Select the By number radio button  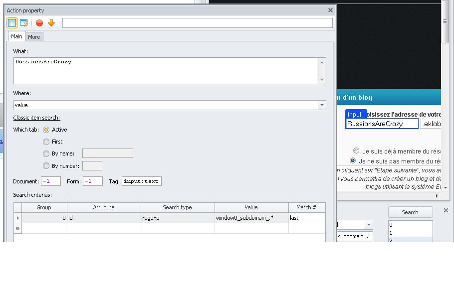[46, 166]
